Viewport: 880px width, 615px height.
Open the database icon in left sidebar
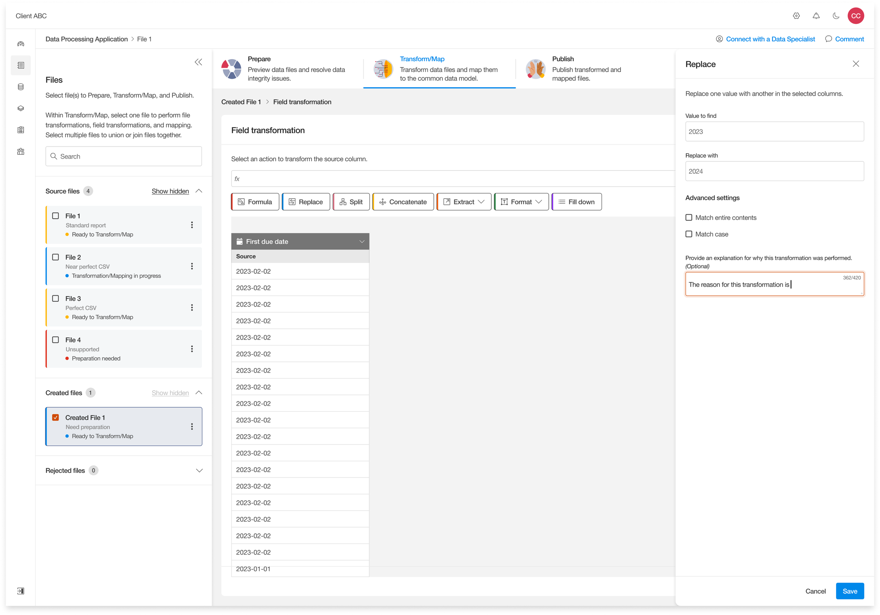pos(21,87)
